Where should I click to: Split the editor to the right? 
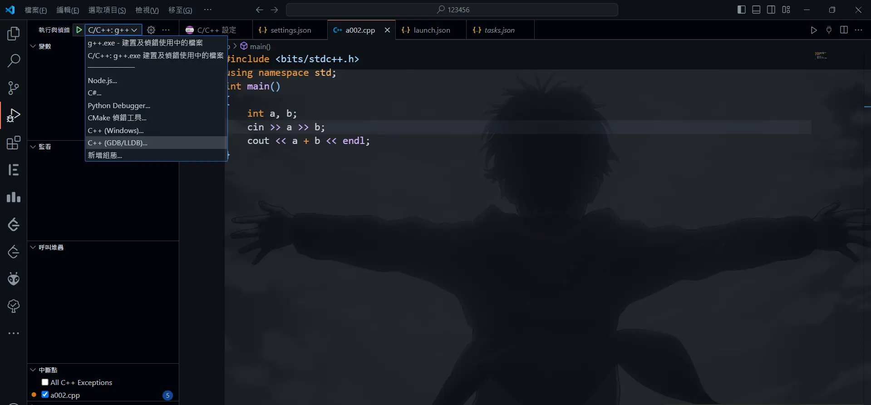coord(844,30)
